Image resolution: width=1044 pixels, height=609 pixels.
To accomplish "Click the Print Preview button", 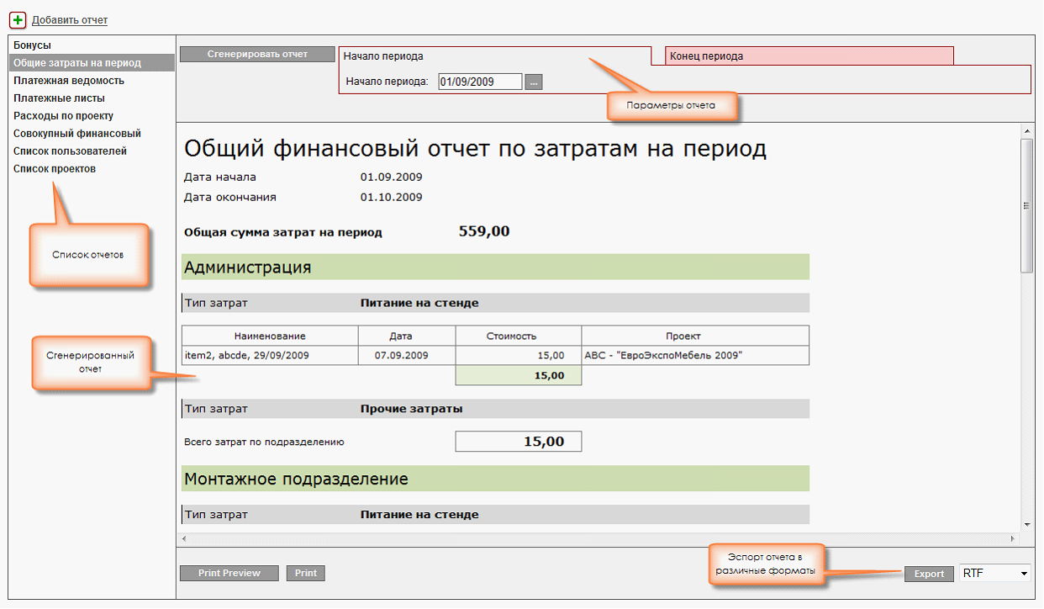I will click(229, 573).
